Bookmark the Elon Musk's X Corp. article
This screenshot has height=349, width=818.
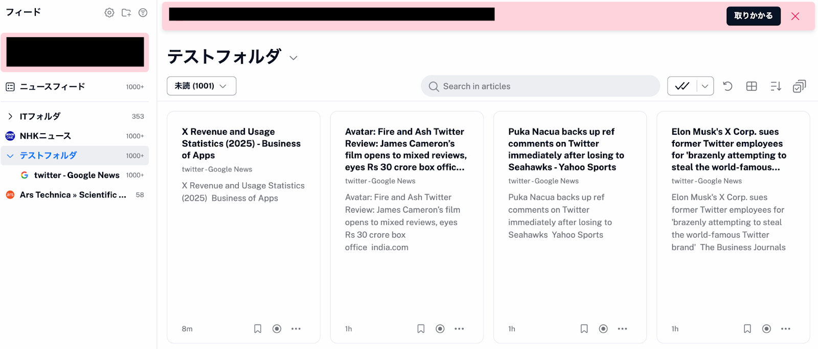(x=747, y=329)
